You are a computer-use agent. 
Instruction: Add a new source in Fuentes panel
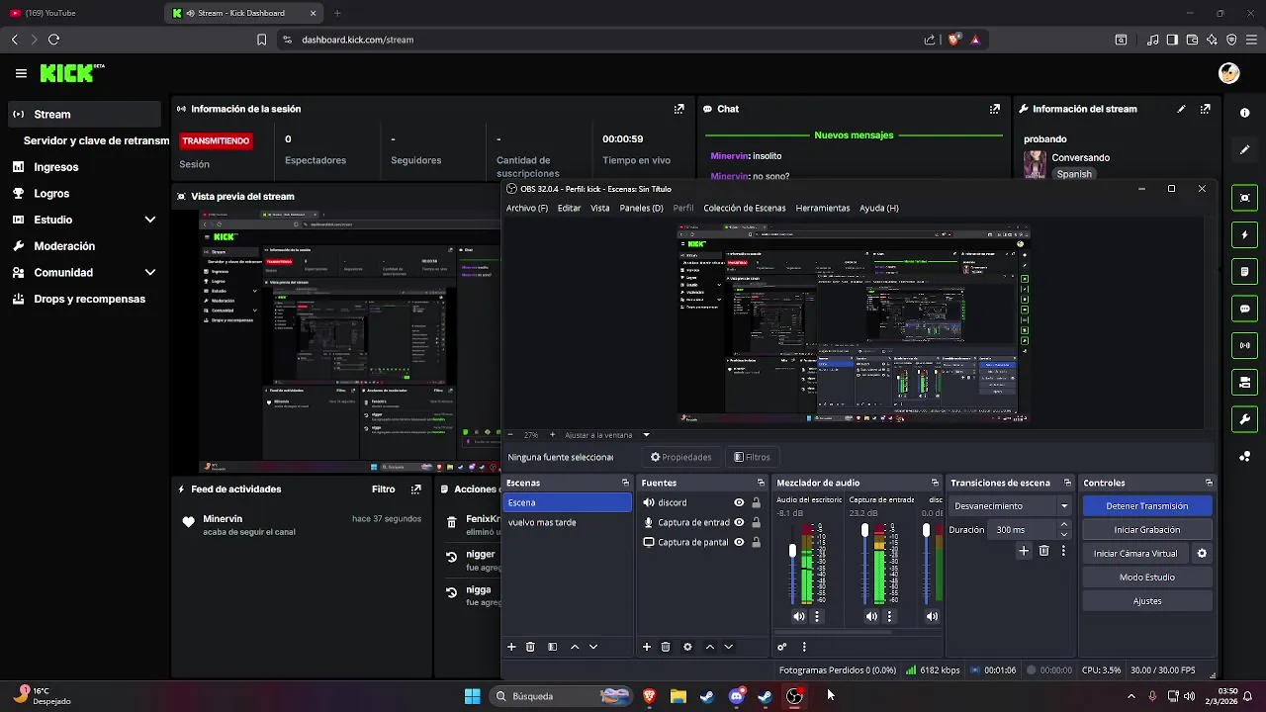647,647
